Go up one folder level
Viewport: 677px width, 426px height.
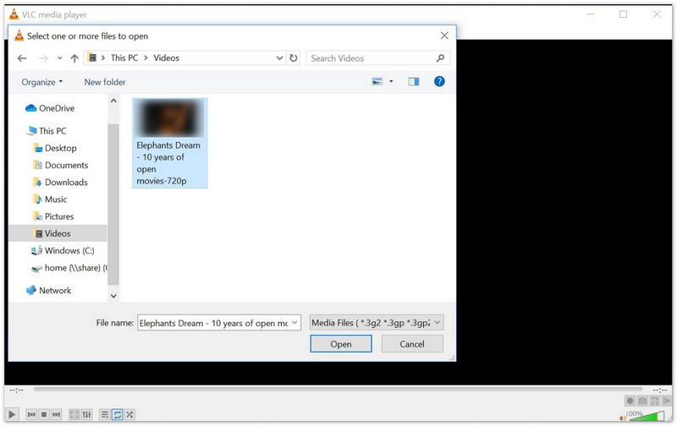point(74,58)
